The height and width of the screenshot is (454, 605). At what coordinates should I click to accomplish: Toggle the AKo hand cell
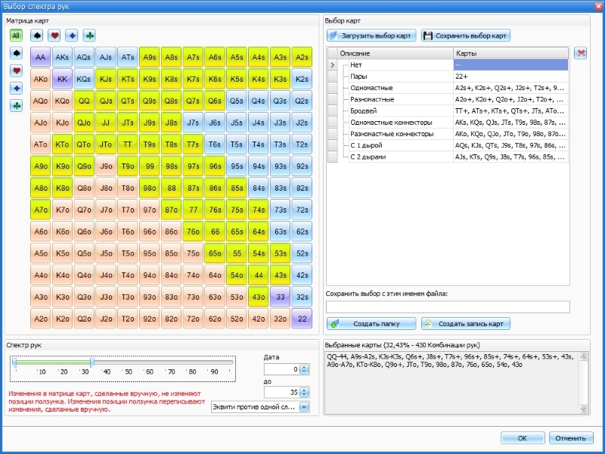pos(41,79)
